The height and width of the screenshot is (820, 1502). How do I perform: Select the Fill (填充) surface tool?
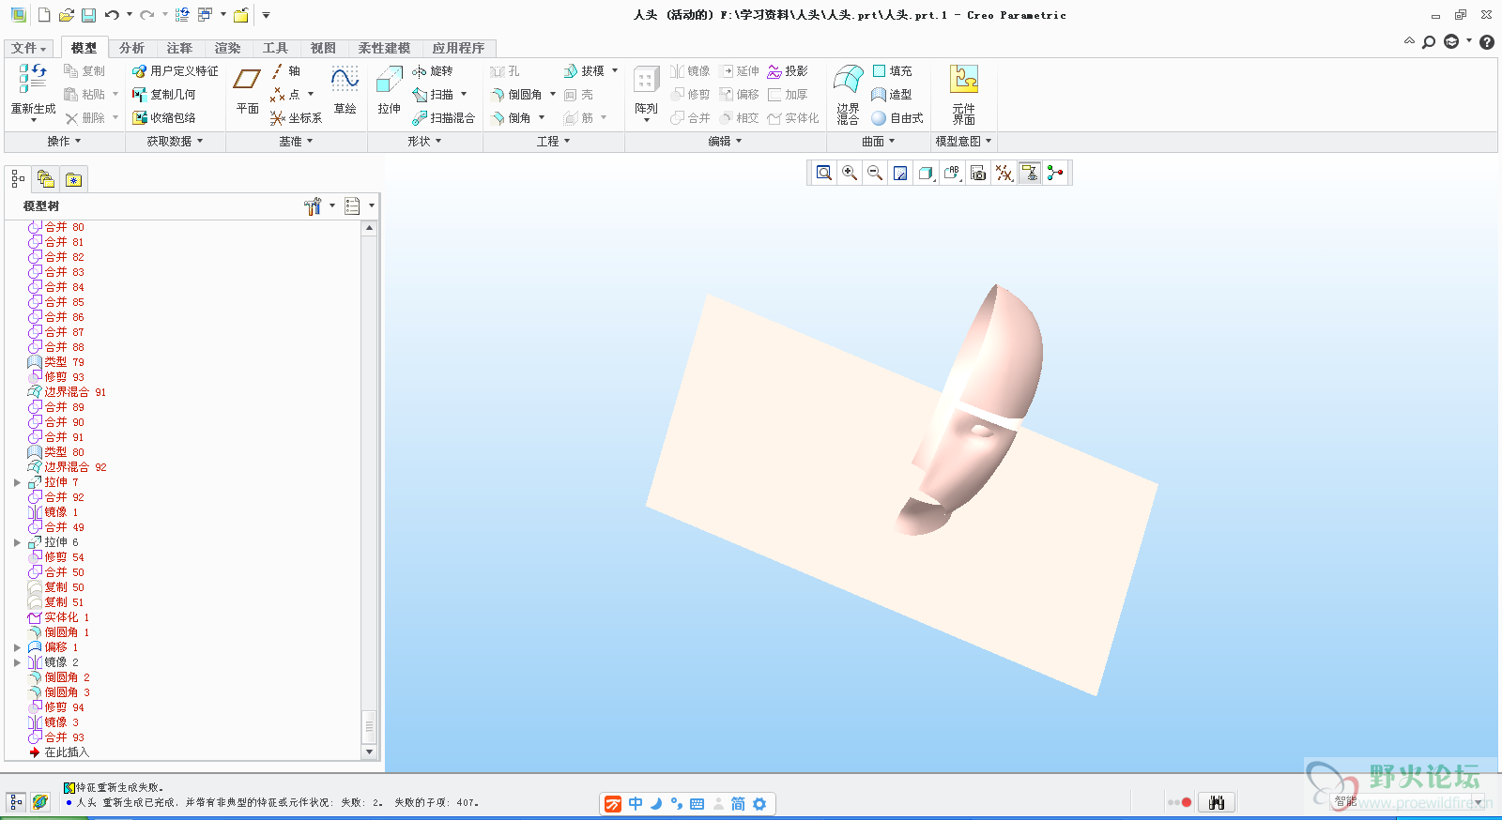[892, 71]
